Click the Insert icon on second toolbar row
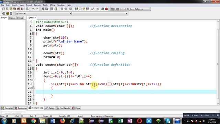 click(x=3, y=13)
